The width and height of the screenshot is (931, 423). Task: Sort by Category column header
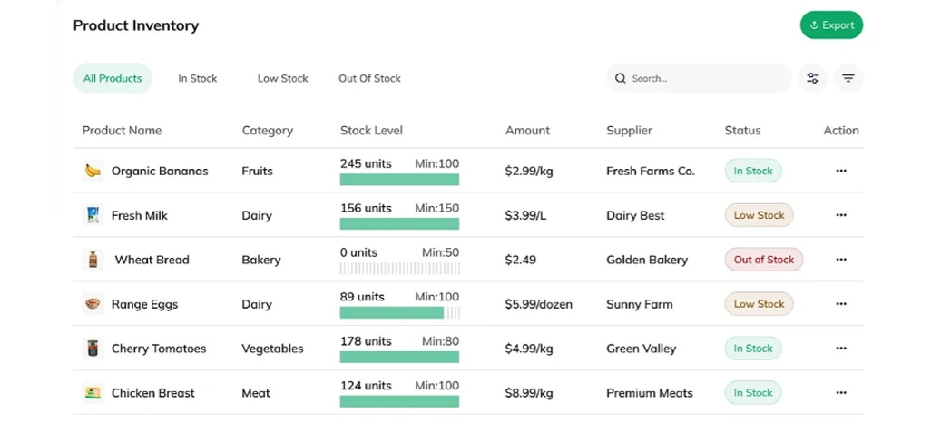click(267, 130)
